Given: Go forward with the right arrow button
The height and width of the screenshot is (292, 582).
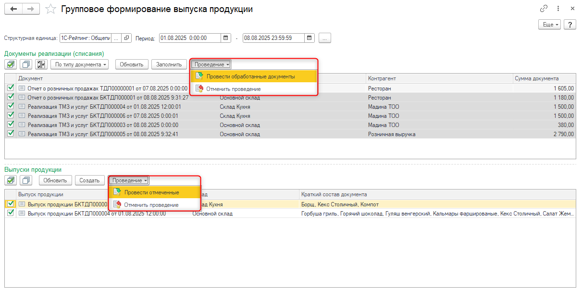Looking at the screenshot, I should (31, 9).
